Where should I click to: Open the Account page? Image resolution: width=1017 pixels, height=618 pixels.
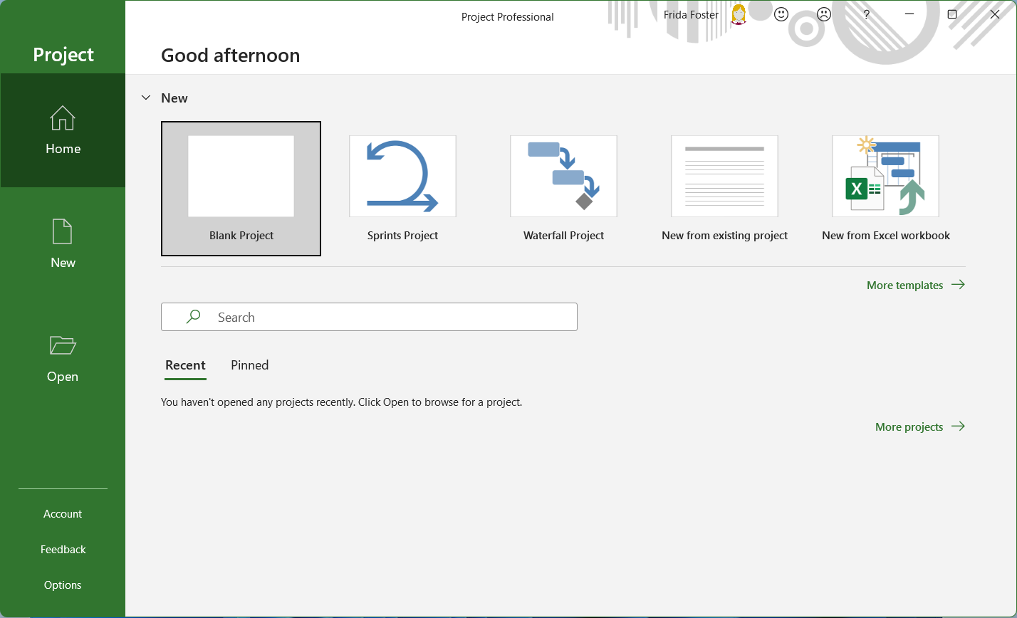pyautogui.click(x=63, y=514)
